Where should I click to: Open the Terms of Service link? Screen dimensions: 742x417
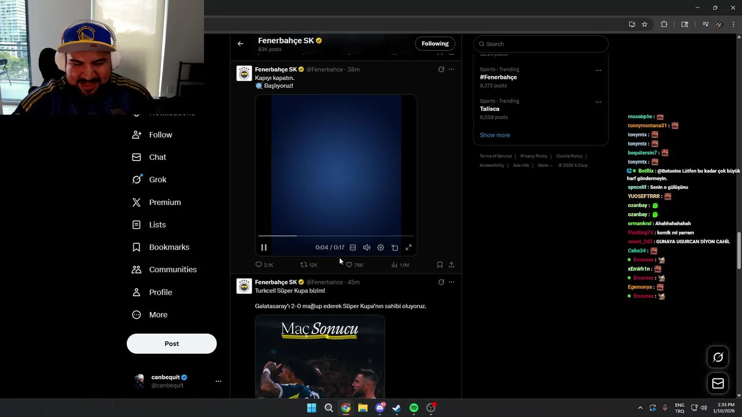[496, 156]
